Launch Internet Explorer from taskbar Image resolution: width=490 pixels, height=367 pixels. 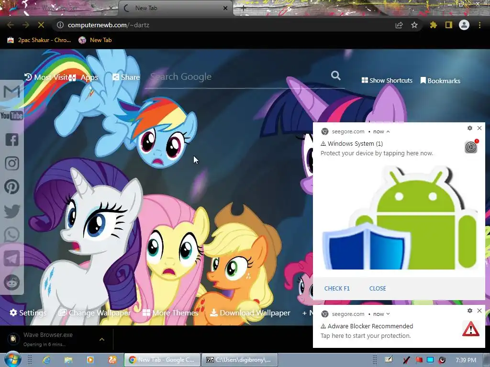point(46,360)
